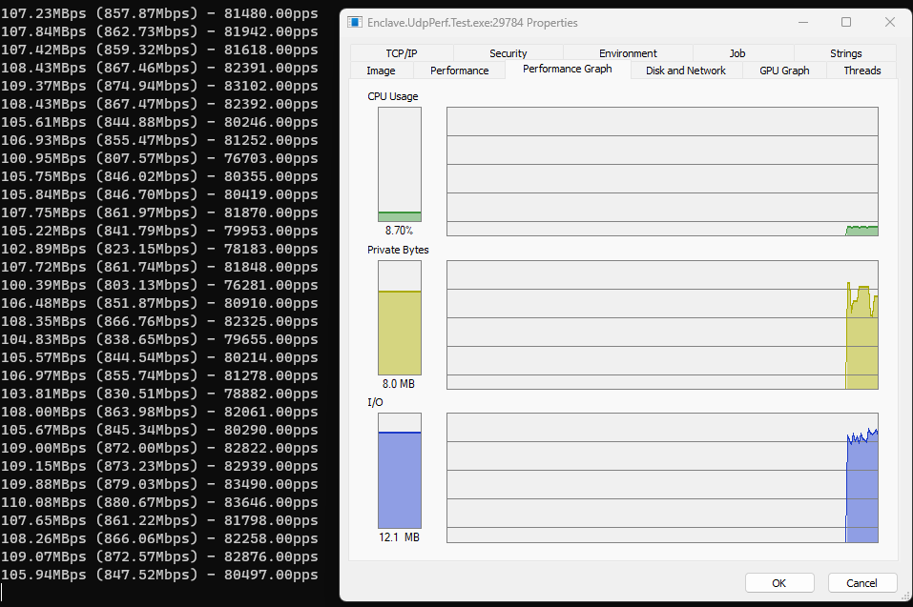Screen dimensions: 913x607
Task: Click the 12.1 MB I/O value
Action: 400,537
